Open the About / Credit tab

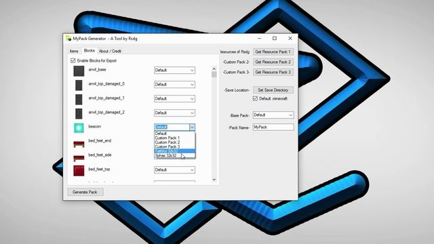pos(110,52)
